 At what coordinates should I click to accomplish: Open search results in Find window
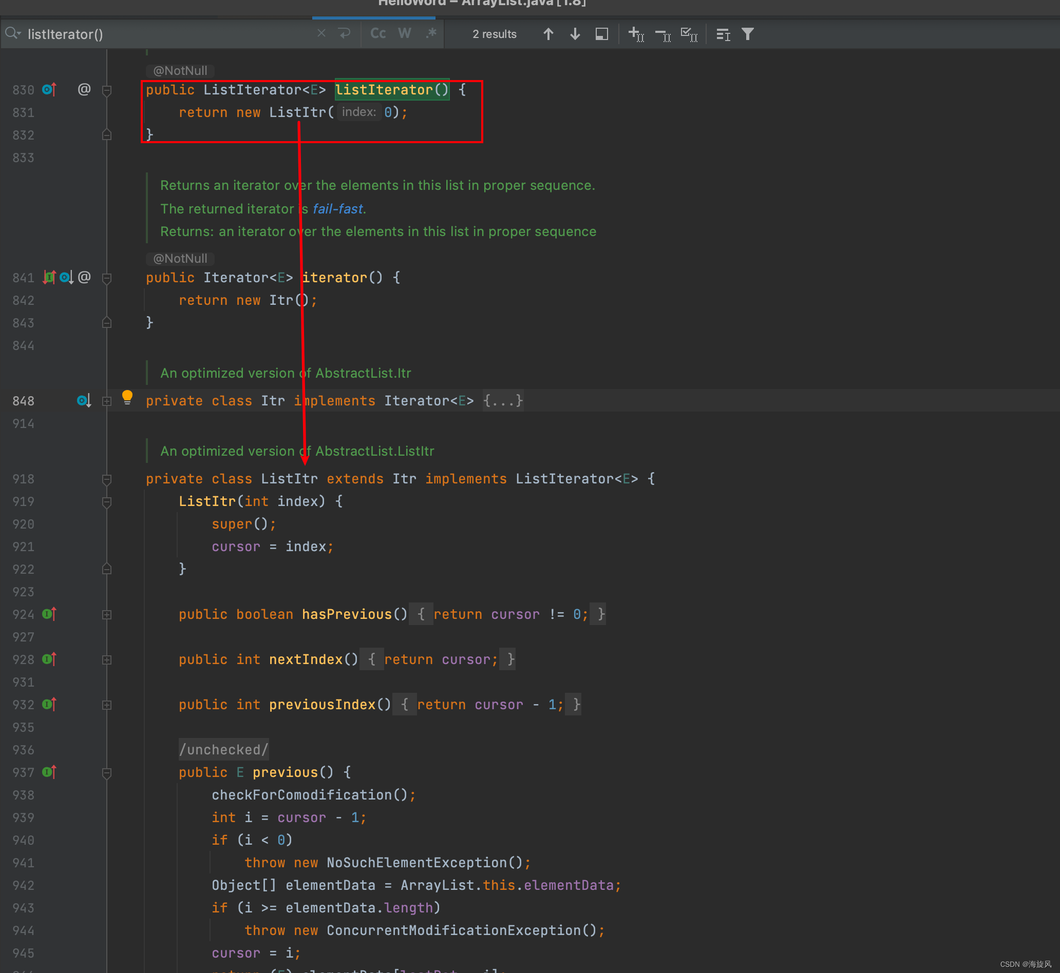point(602,34)
